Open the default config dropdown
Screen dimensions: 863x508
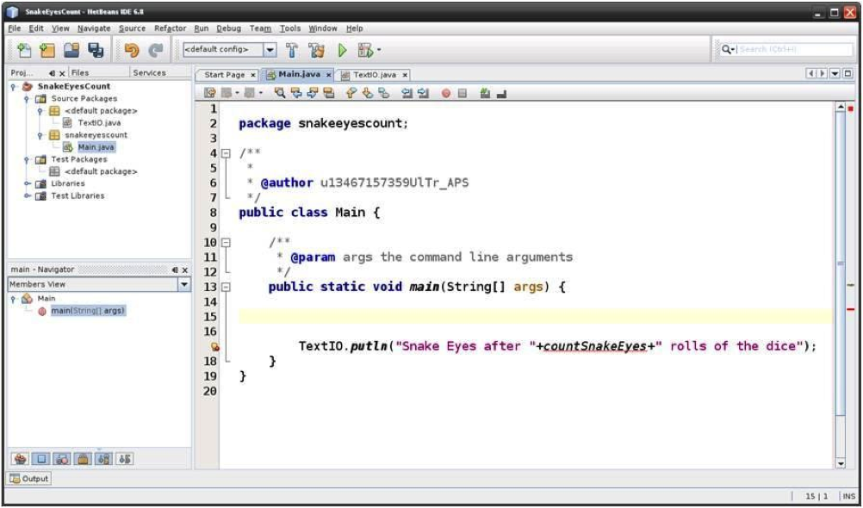[x=270, y=50]
